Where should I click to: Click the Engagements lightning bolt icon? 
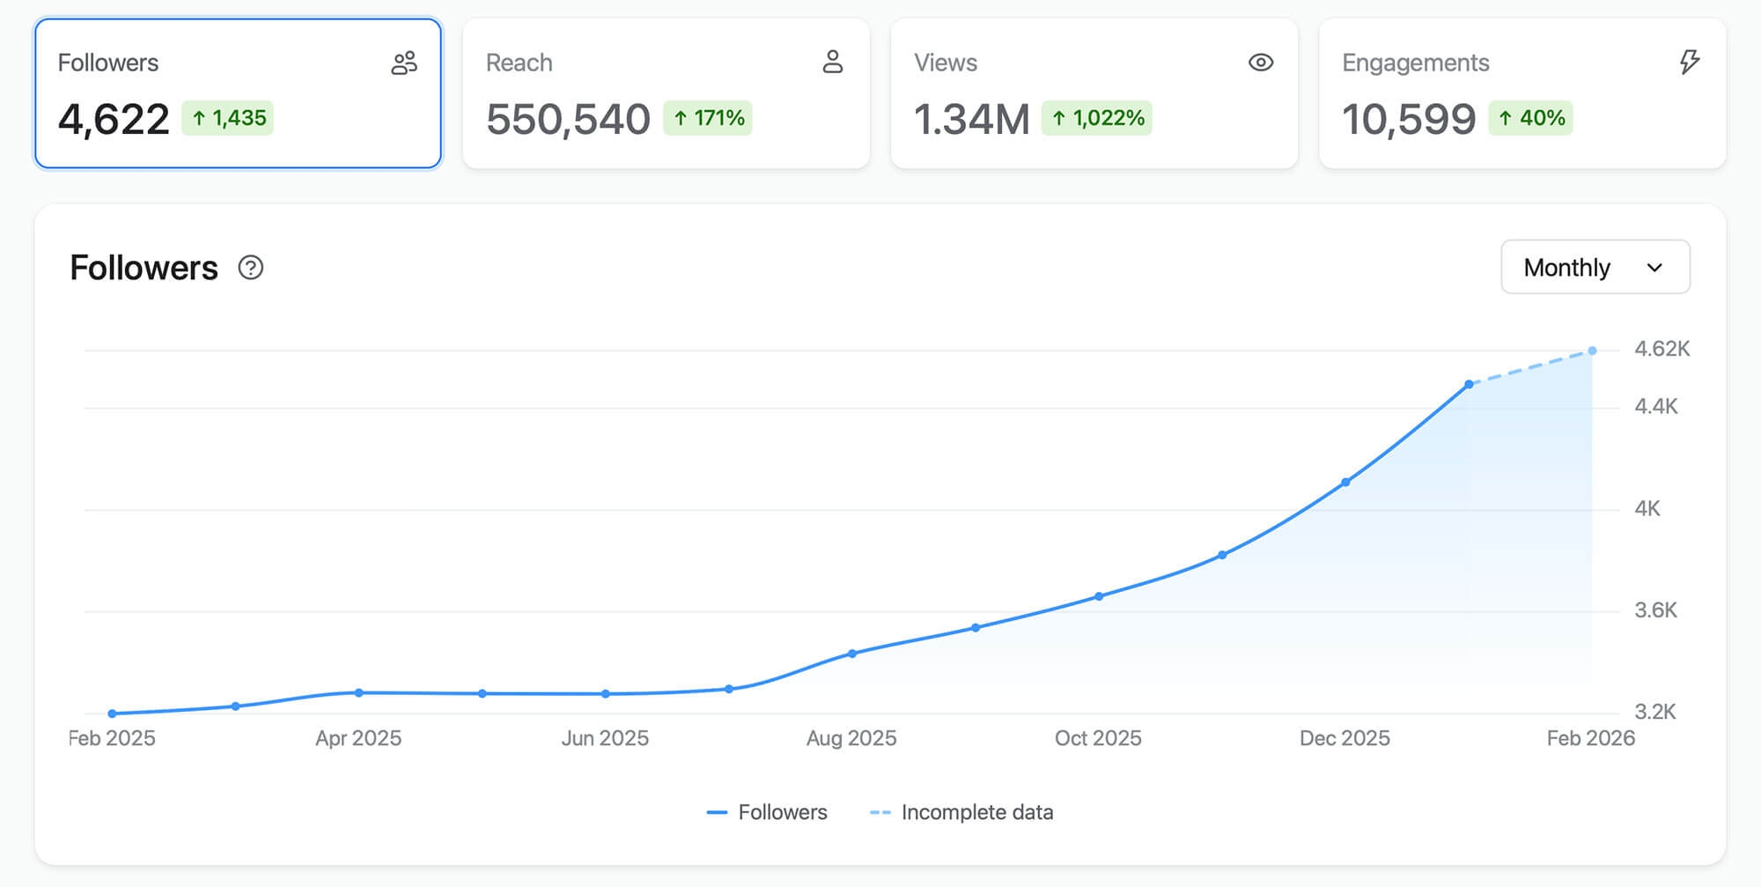click(x=1689, y=63)
